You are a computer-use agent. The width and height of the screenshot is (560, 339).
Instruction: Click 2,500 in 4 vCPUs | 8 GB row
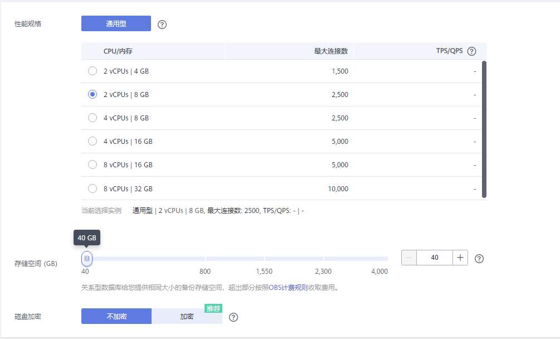pyautogui.click(x=340, y=118)
